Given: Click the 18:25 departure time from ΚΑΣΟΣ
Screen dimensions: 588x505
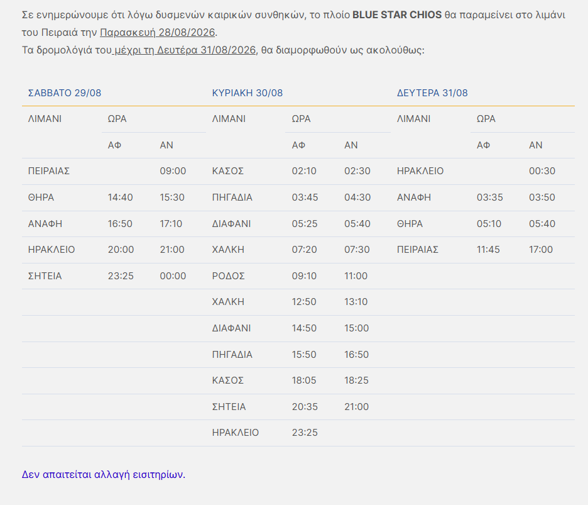Looking at the screenshot, I should tap(356, 380).
